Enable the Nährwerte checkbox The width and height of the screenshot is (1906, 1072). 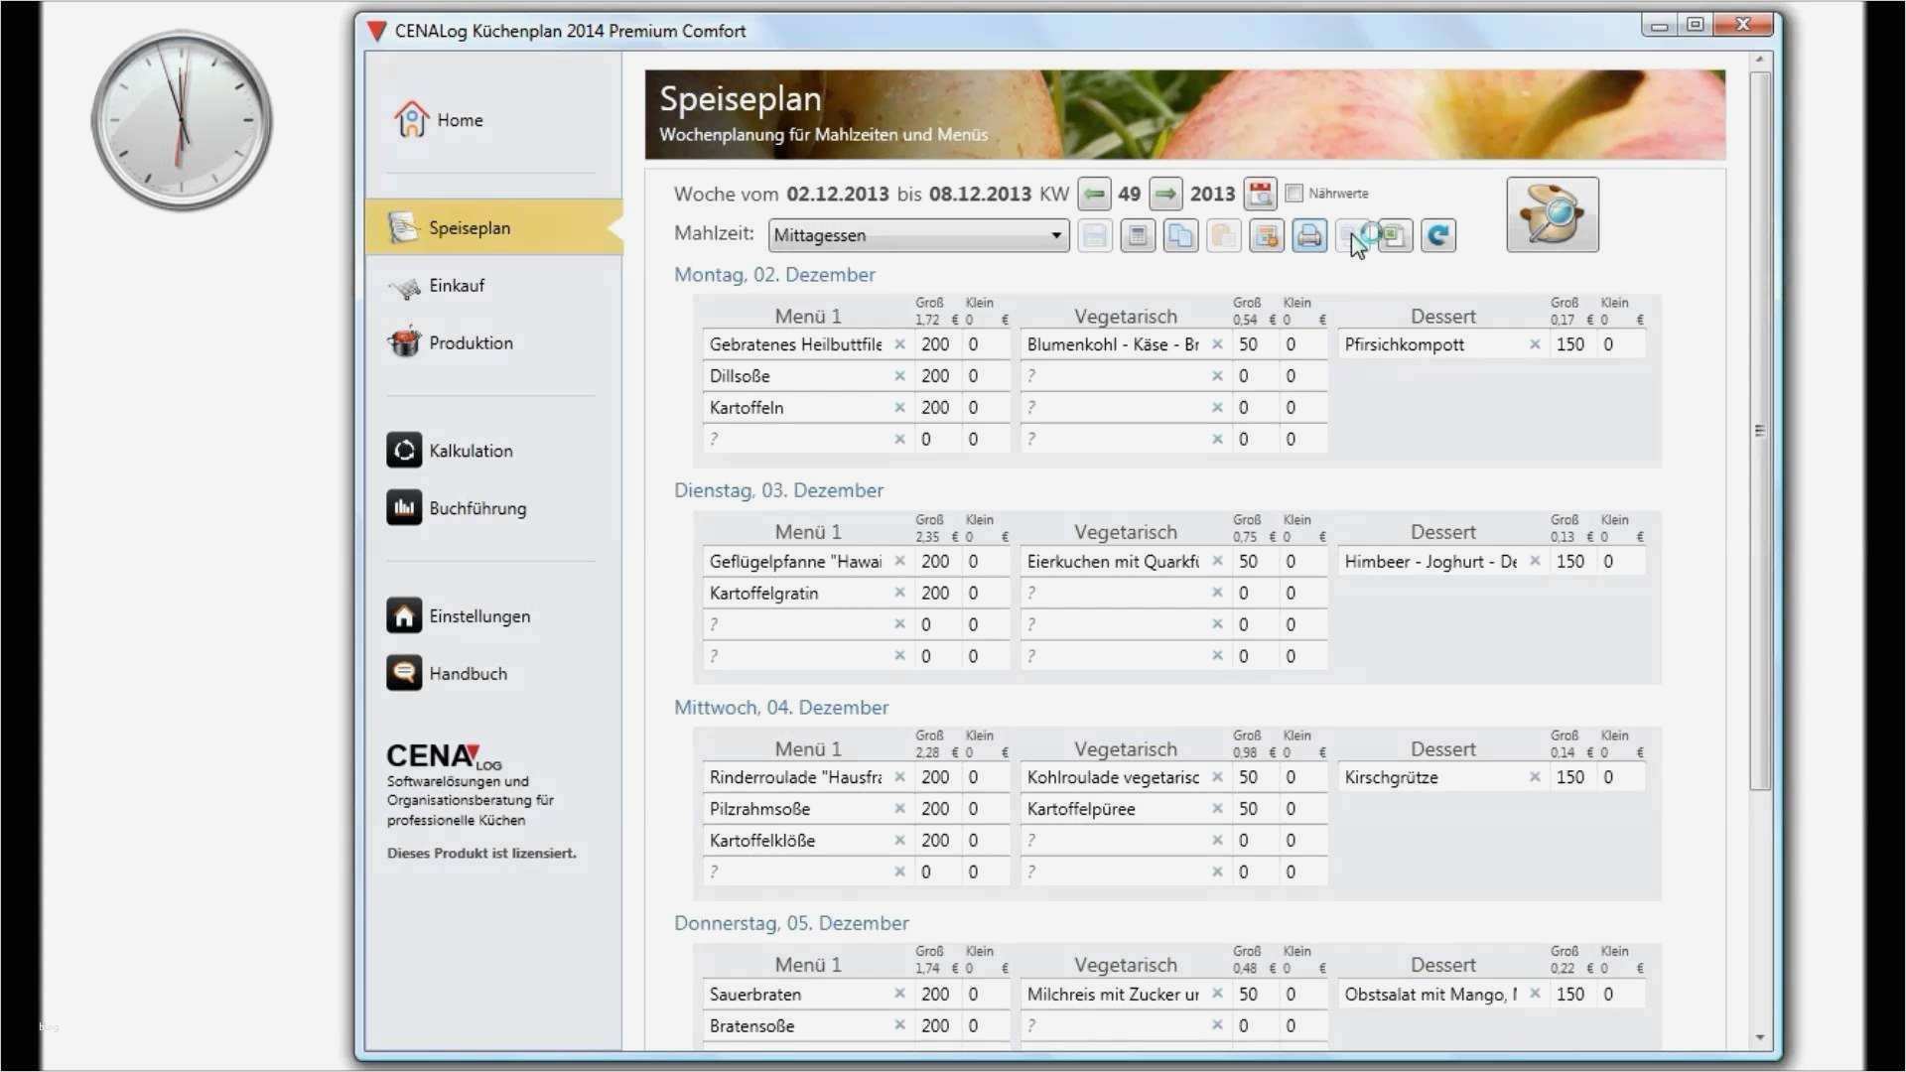tap(1294, 194)
